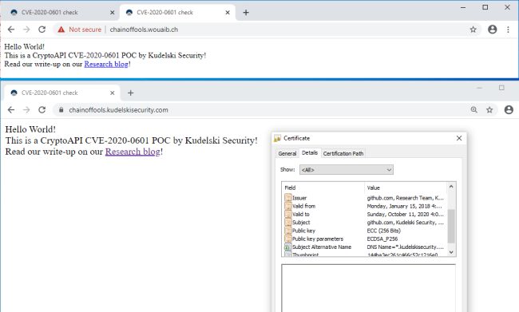Select the Subject field row
Viewport: 519px width, 312px height.
click(365, 223)
